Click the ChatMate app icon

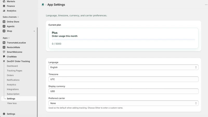(x=4, y=56)
